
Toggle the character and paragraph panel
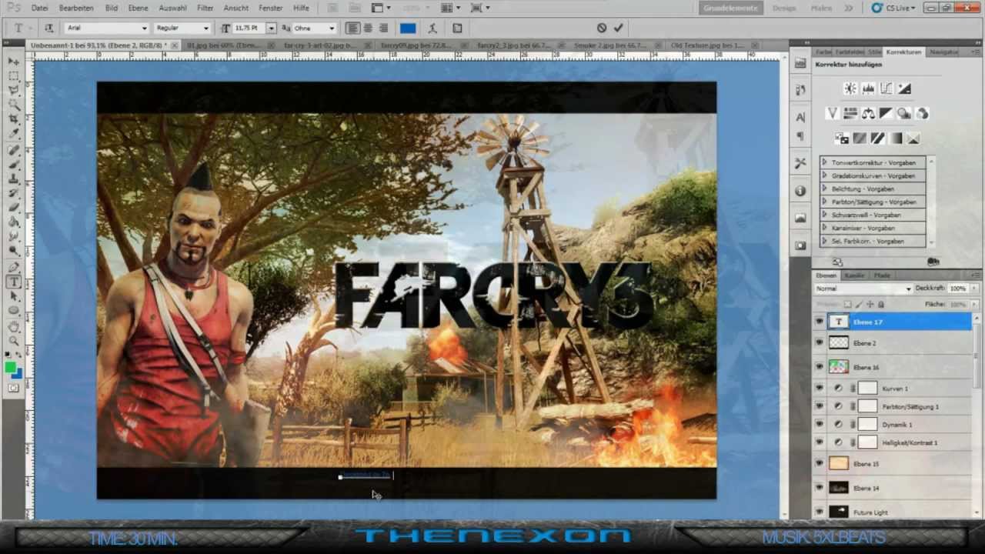pos(457,28)
